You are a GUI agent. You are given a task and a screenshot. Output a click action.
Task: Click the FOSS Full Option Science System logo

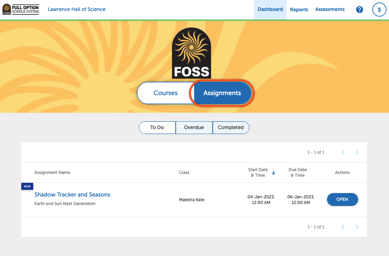pyautogui.click(x=21, y=10)
